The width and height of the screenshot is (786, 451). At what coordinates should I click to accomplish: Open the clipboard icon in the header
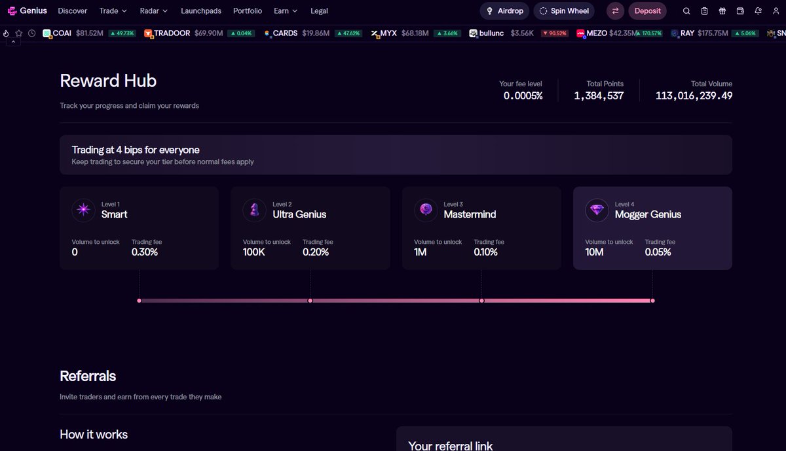(x=704, y=11)
